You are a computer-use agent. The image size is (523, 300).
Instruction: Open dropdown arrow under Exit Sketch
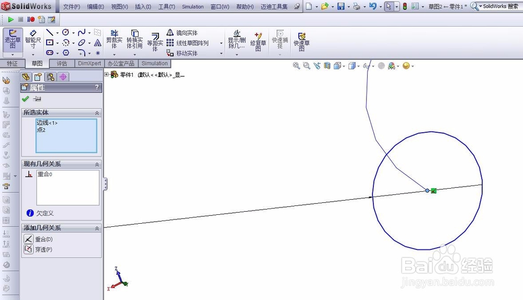click(13, 54)
